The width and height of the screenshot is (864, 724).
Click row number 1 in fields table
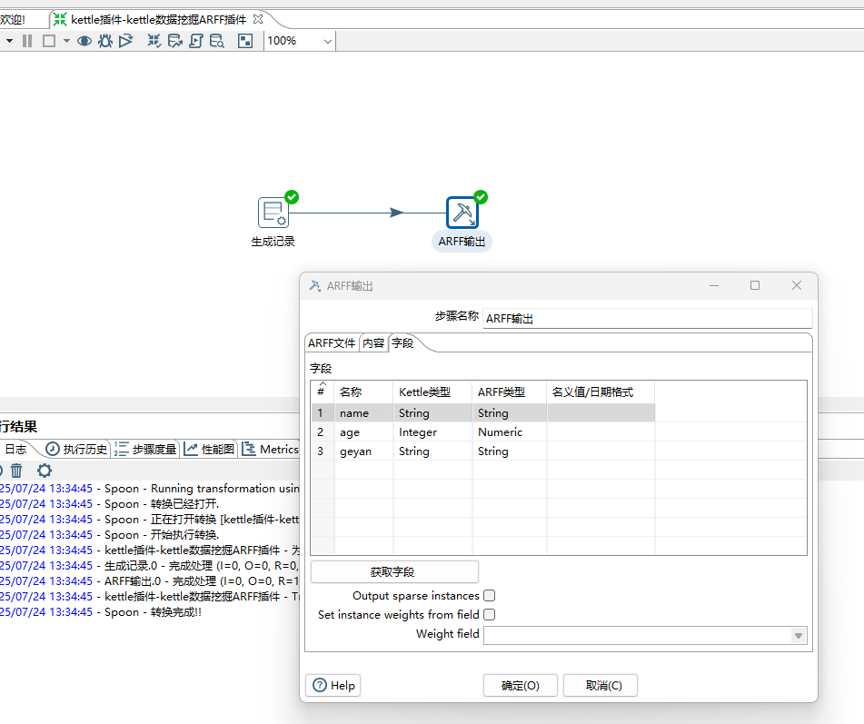pyautogui.click(x=323, y=413)
